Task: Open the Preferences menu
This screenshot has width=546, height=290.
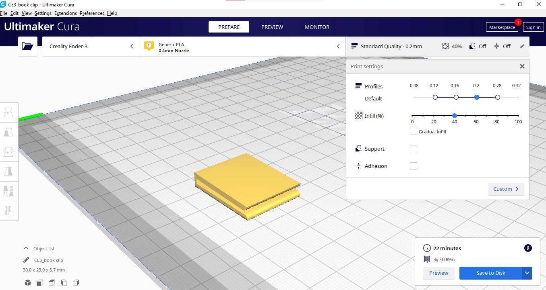Action: pos(92,13)
